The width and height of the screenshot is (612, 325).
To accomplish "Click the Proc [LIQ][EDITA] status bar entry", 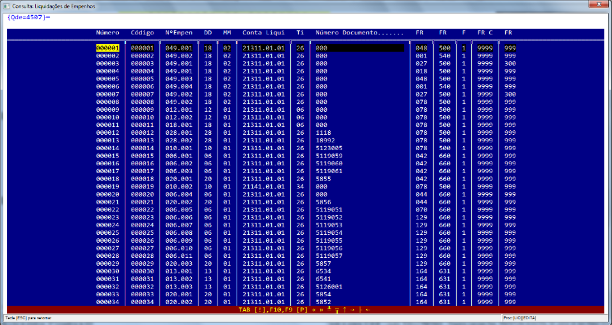I will pyautogui.click(x=520, y=318).
